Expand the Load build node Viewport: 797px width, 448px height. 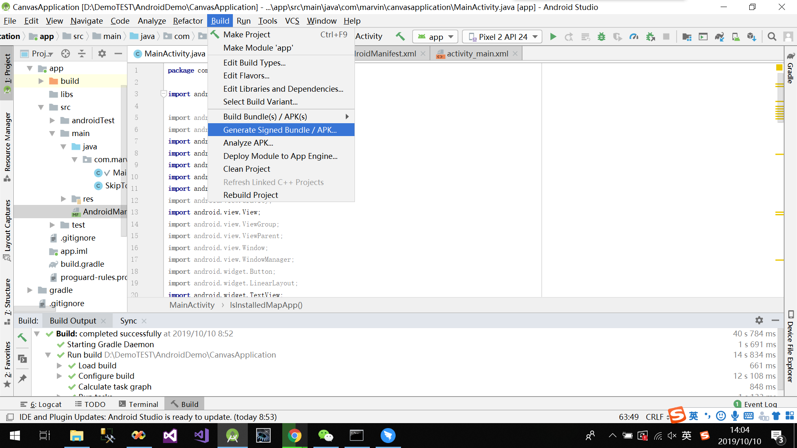tap(59, 365)
